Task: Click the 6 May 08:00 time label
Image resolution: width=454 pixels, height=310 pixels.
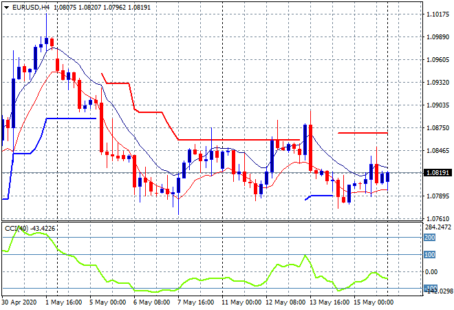Action: [x=152, y=302]
